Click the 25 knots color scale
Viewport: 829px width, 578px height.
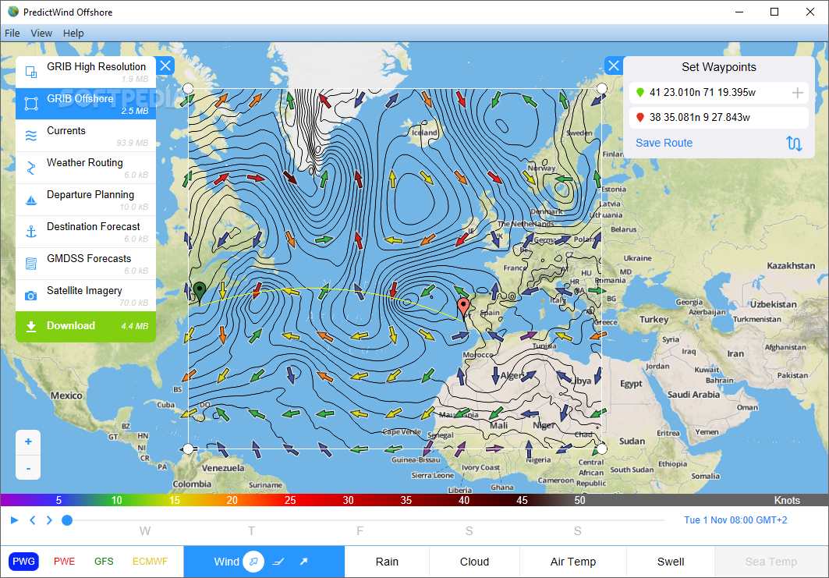coord(290,500)
